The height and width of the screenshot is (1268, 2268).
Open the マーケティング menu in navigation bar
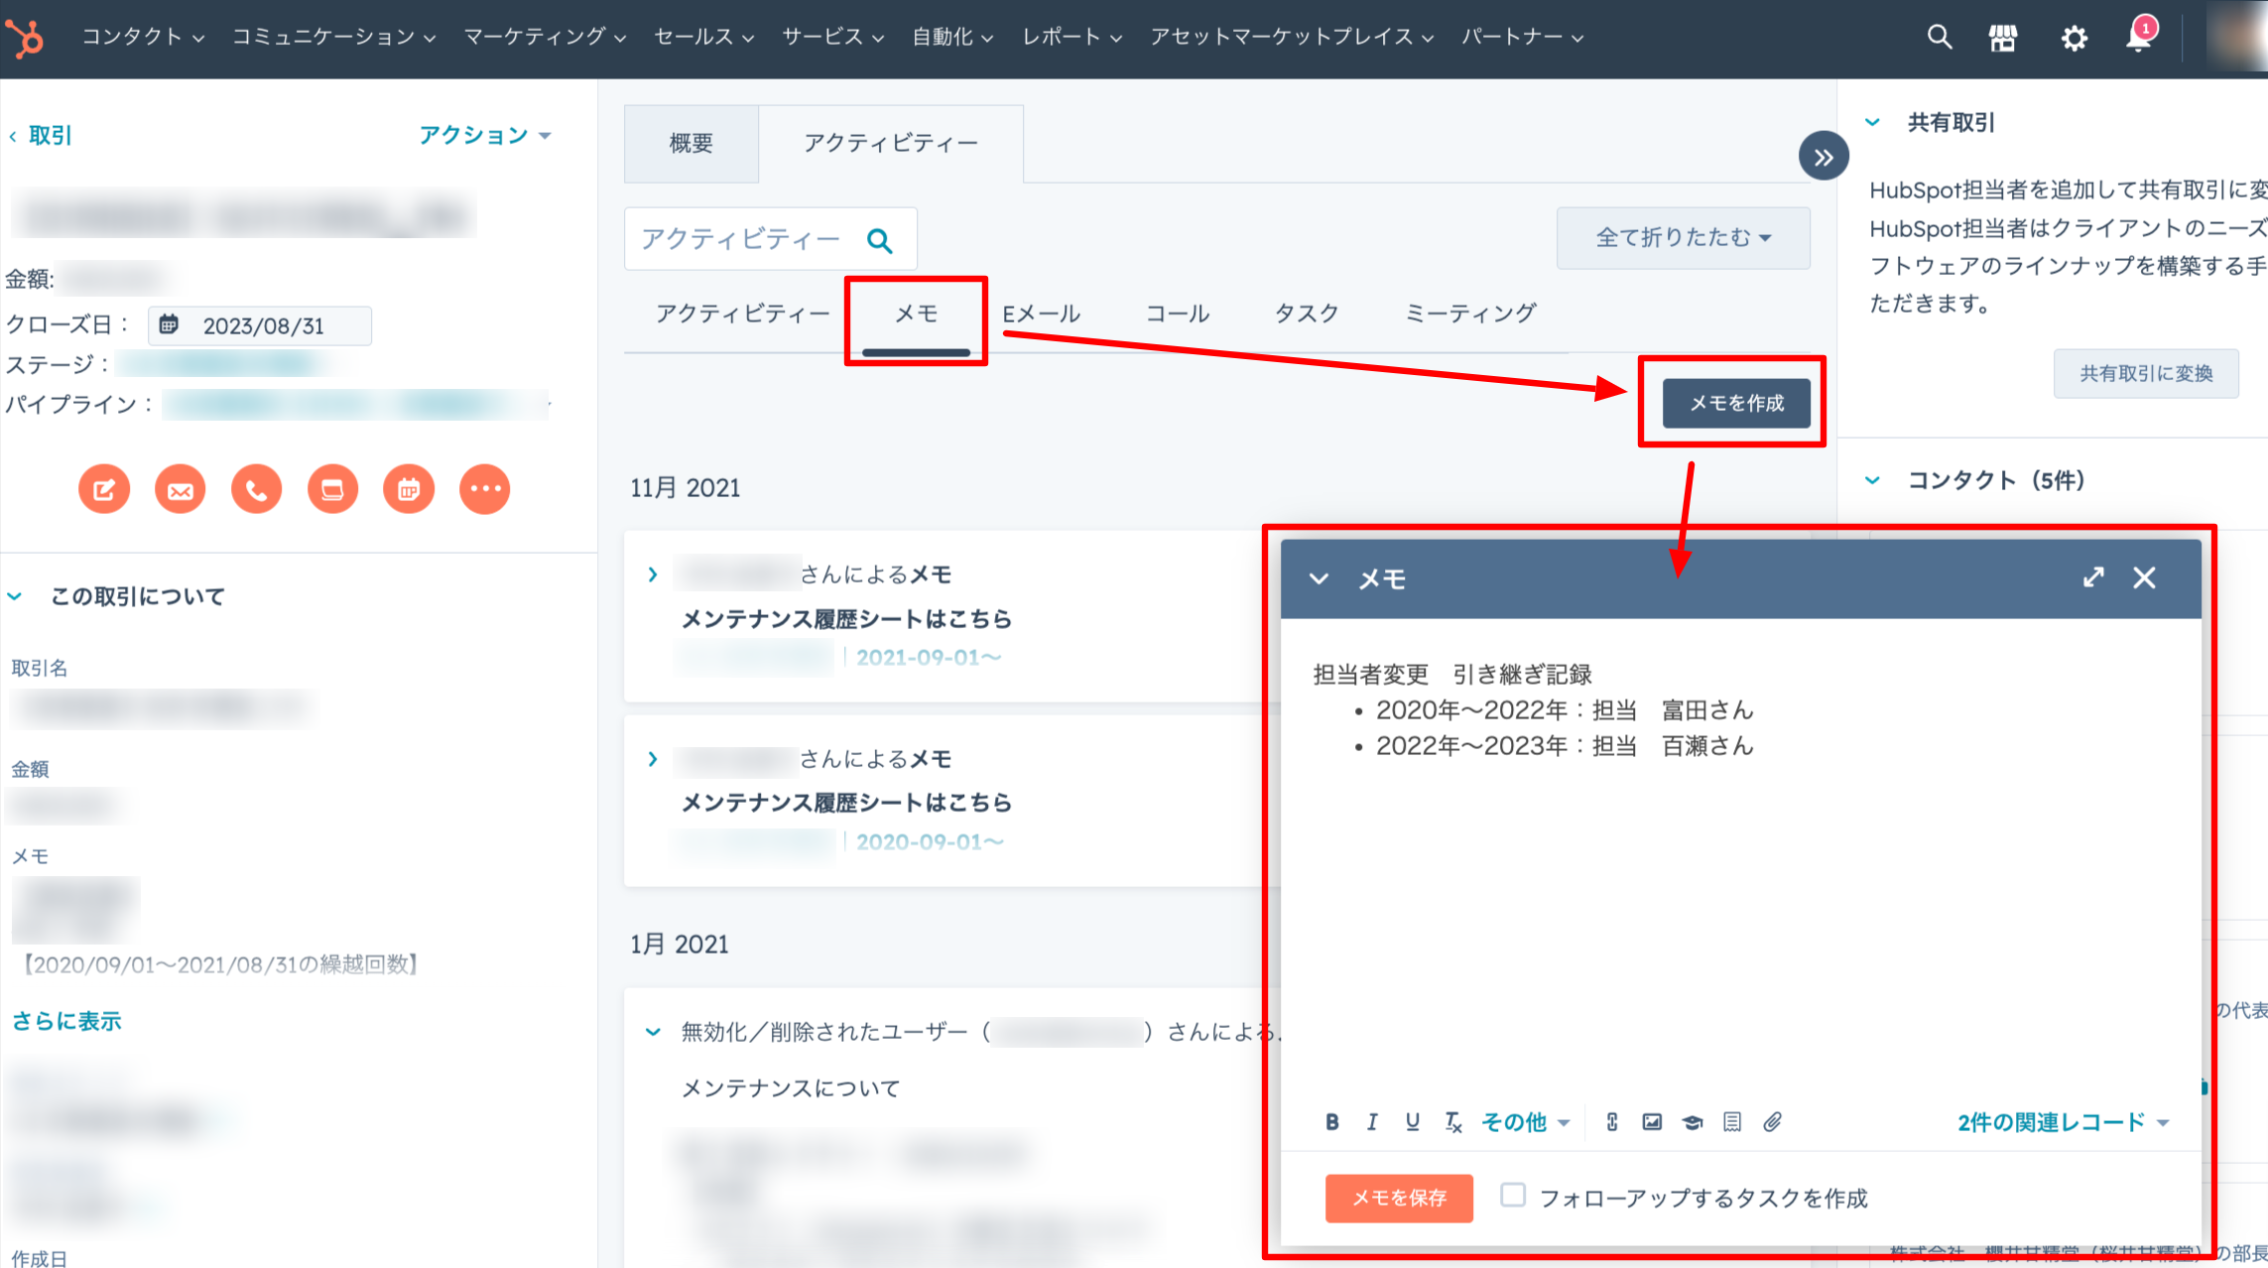pyautogui.click(x=545, y=38)
